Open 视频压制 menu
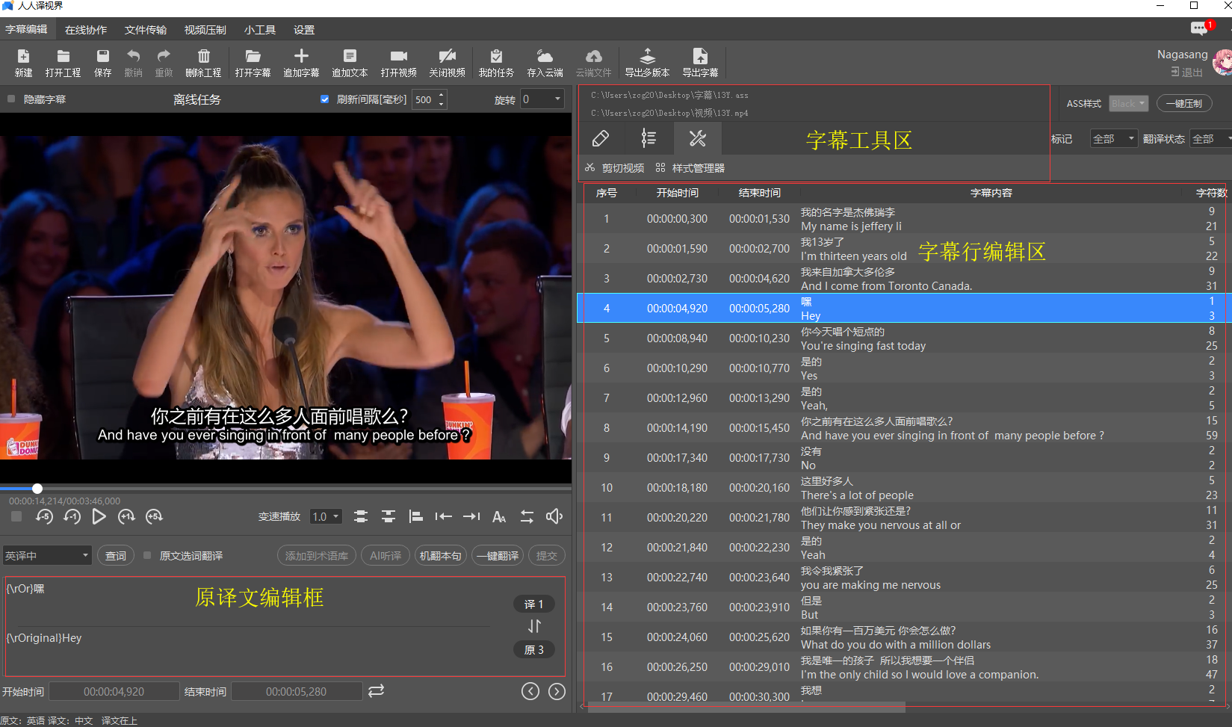Image resolution: width=1232 pixels, height=727 pixels. (x=205, y=29)
